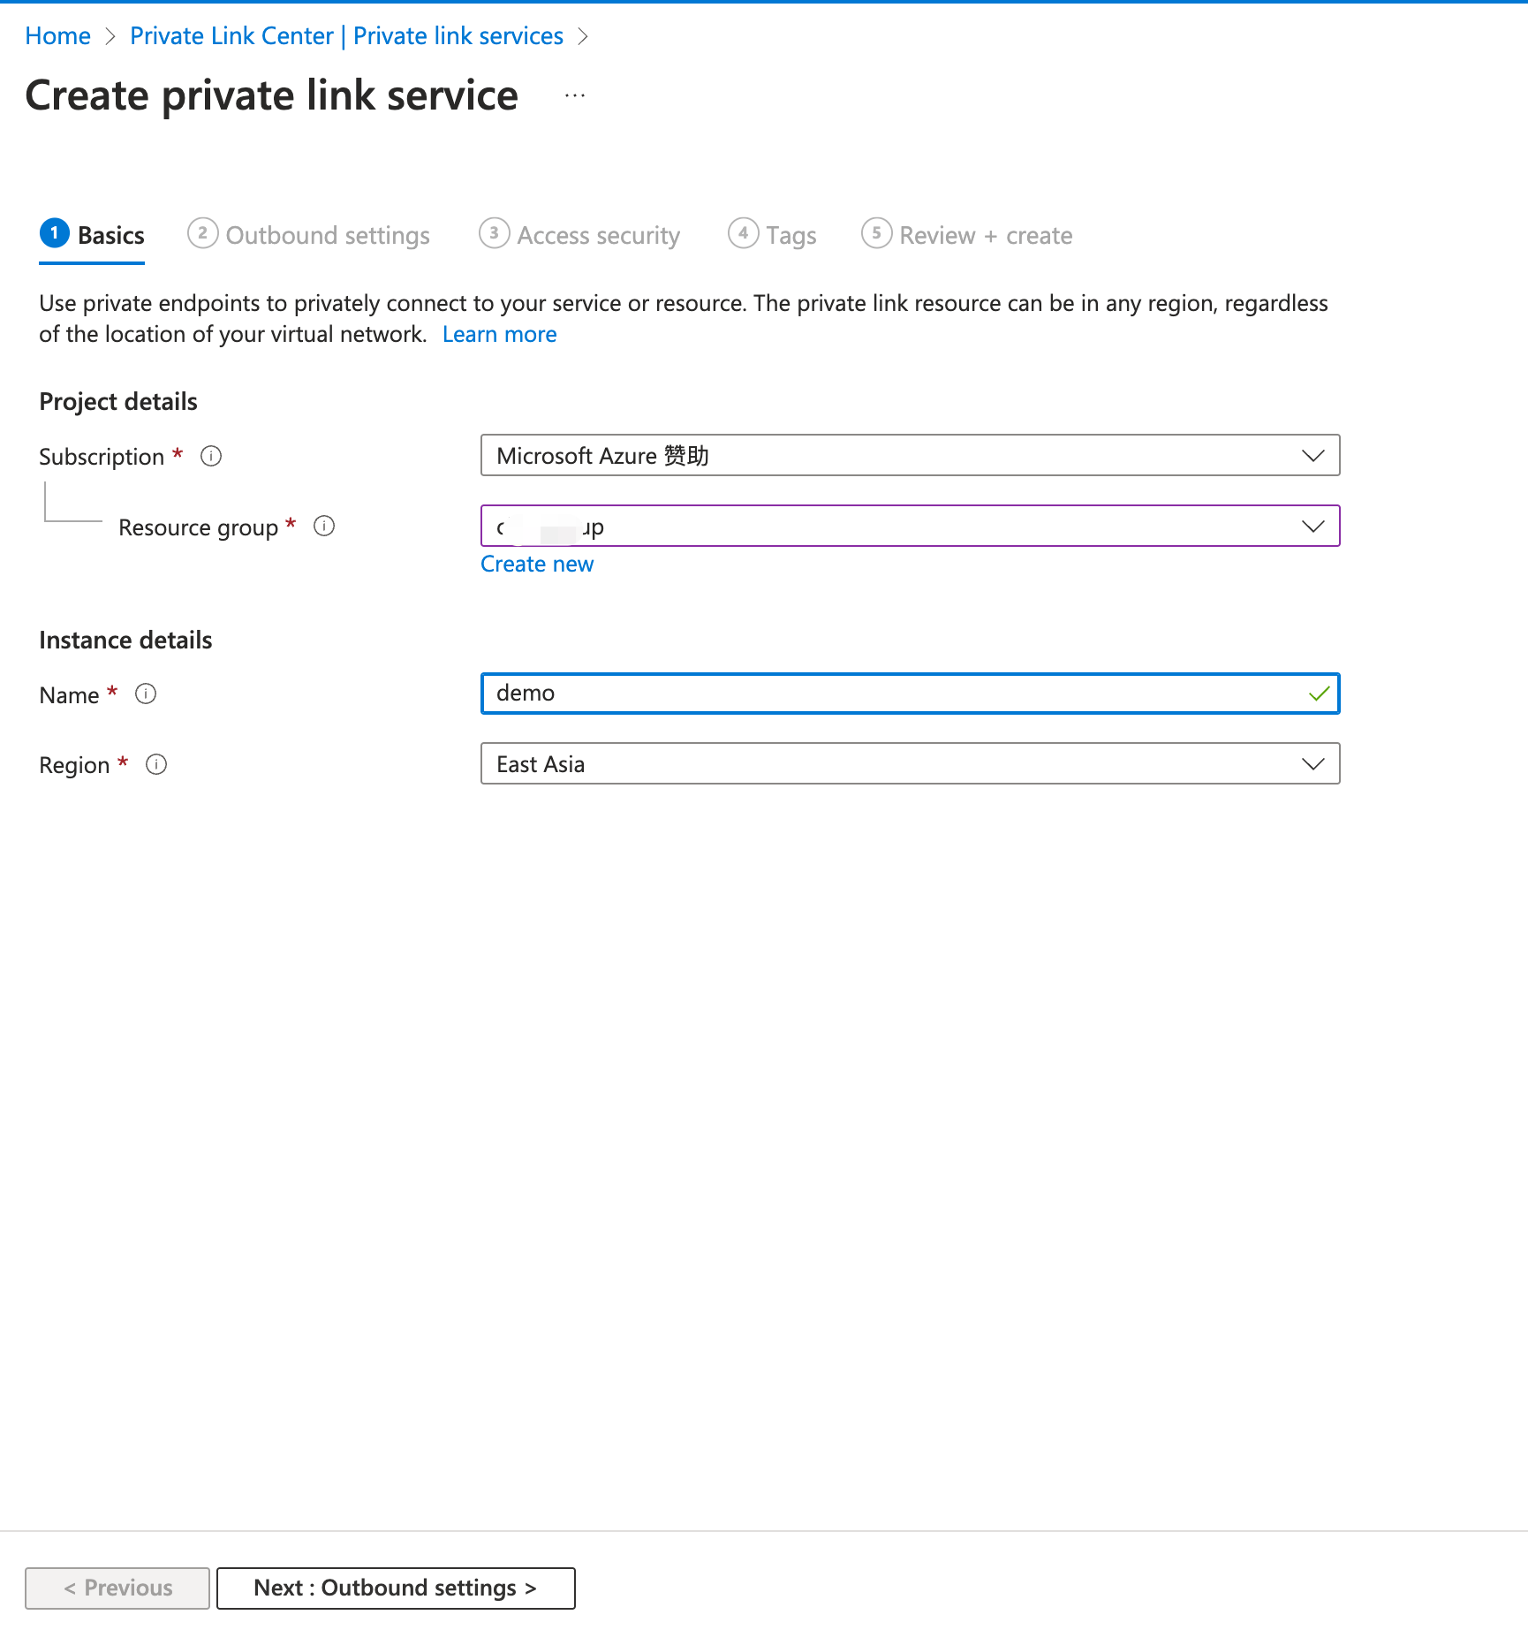Open the Tags tab
The image size is (1528, 1645).
coord(790,235)
